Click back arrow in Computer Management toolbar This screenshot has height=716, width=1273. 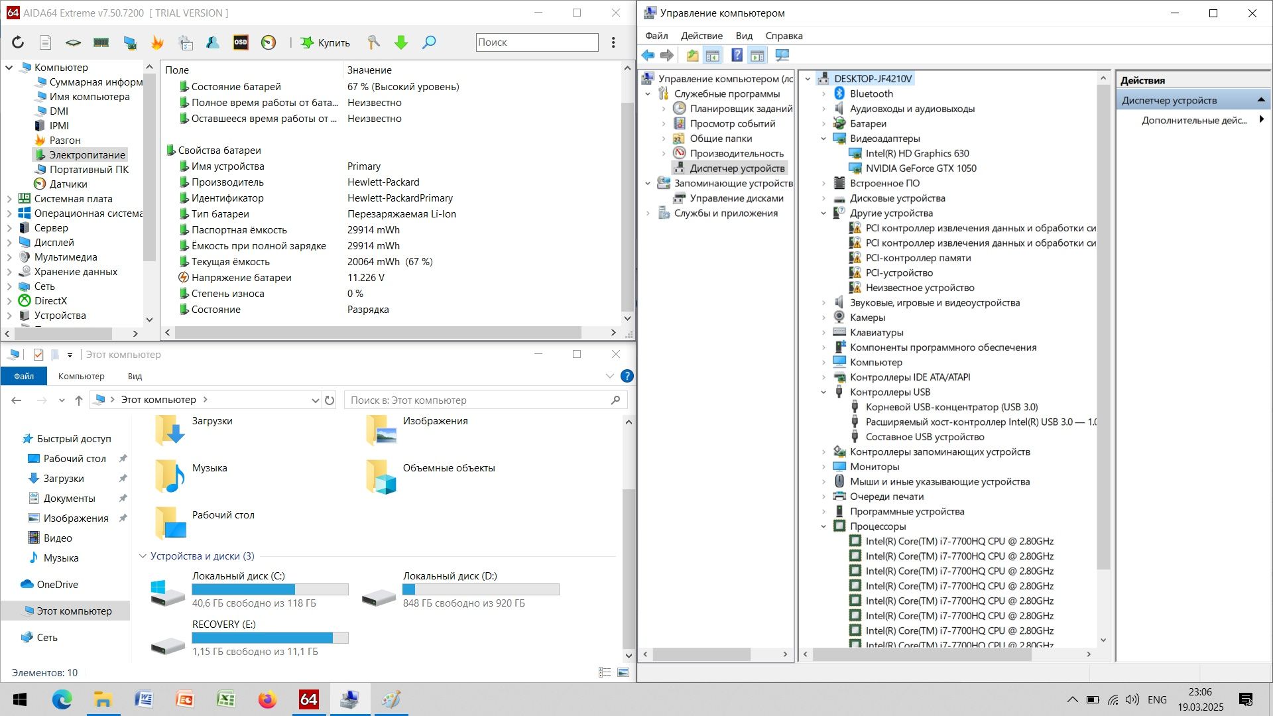pyautogui.click(x=648, y=56)
